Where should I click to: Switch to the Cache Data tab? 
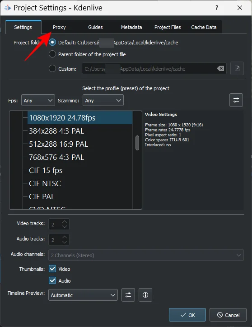[x=204, y=27]
